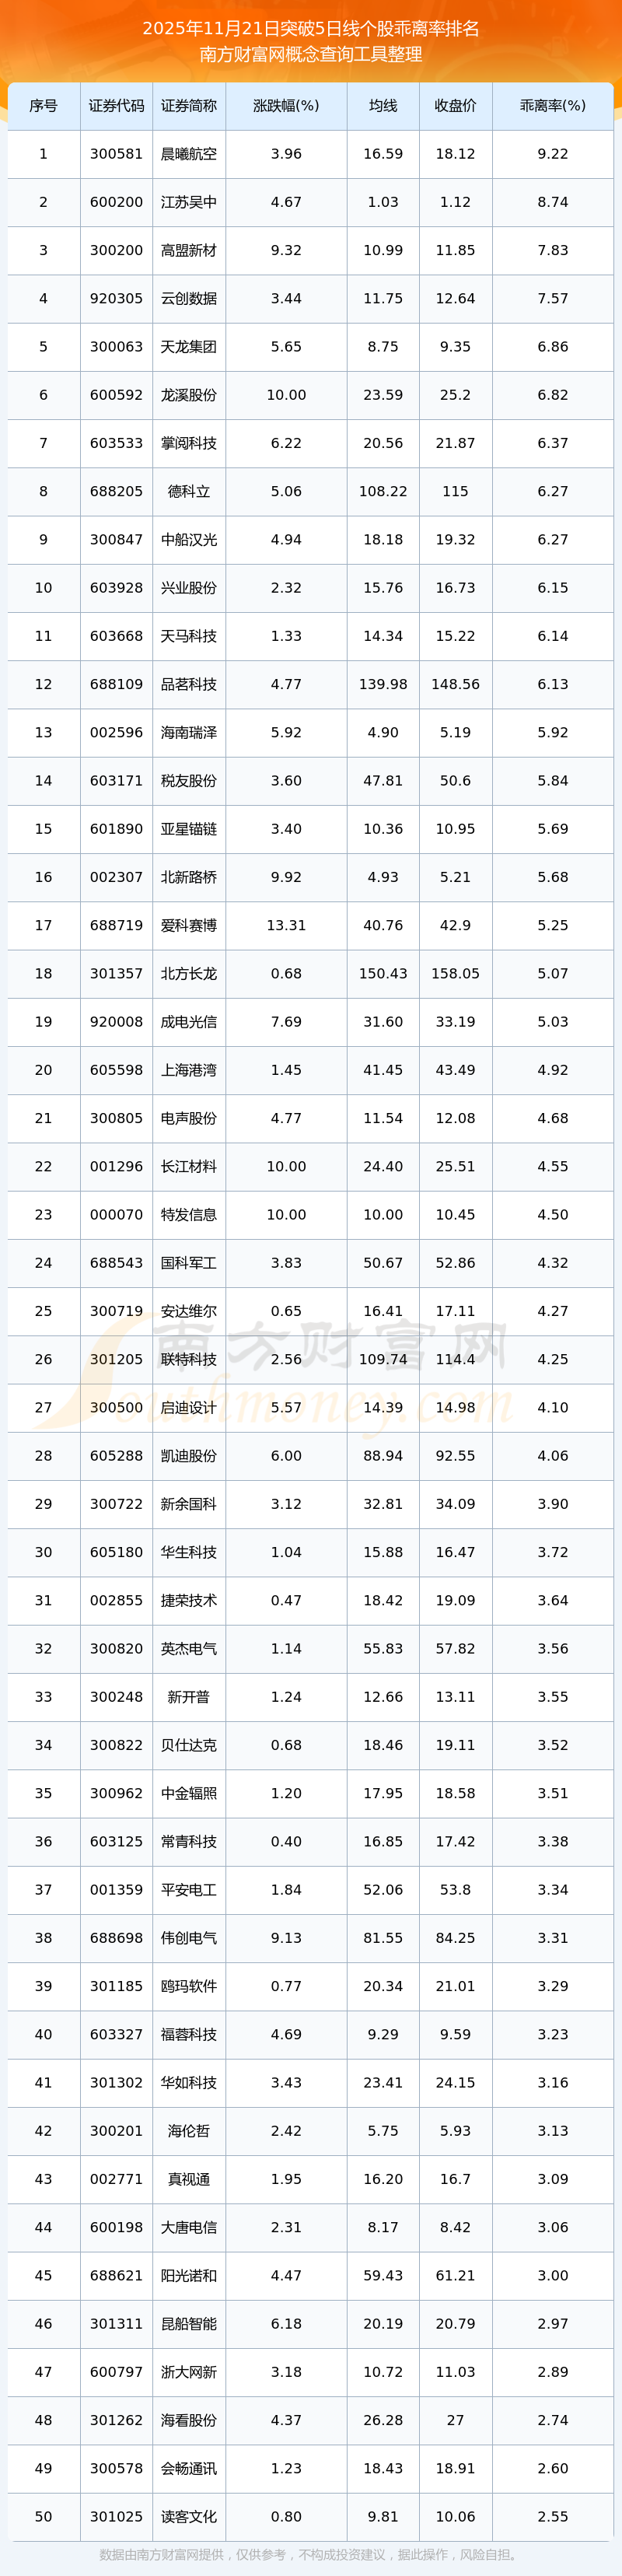Select stock name 成电光信

(x=189, y=1022)
